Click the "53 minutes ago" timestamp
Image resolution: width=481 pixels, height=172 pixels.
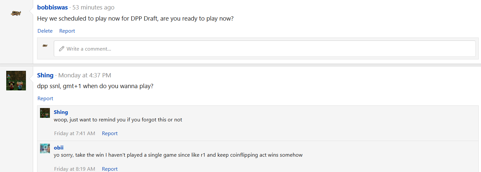click(94, 7)
